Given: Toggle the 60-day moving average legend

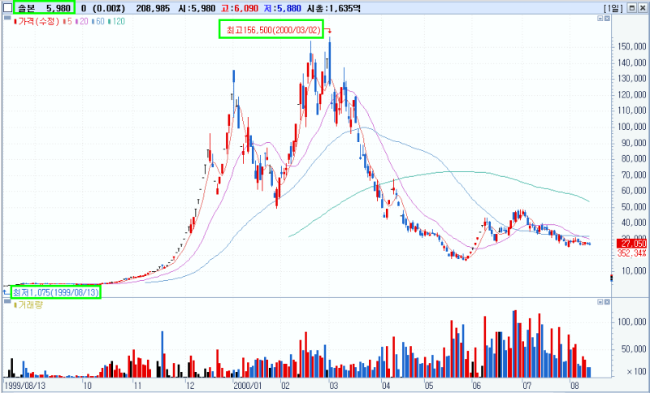Looking at the screenshot, I should click(x=97, y=21).
